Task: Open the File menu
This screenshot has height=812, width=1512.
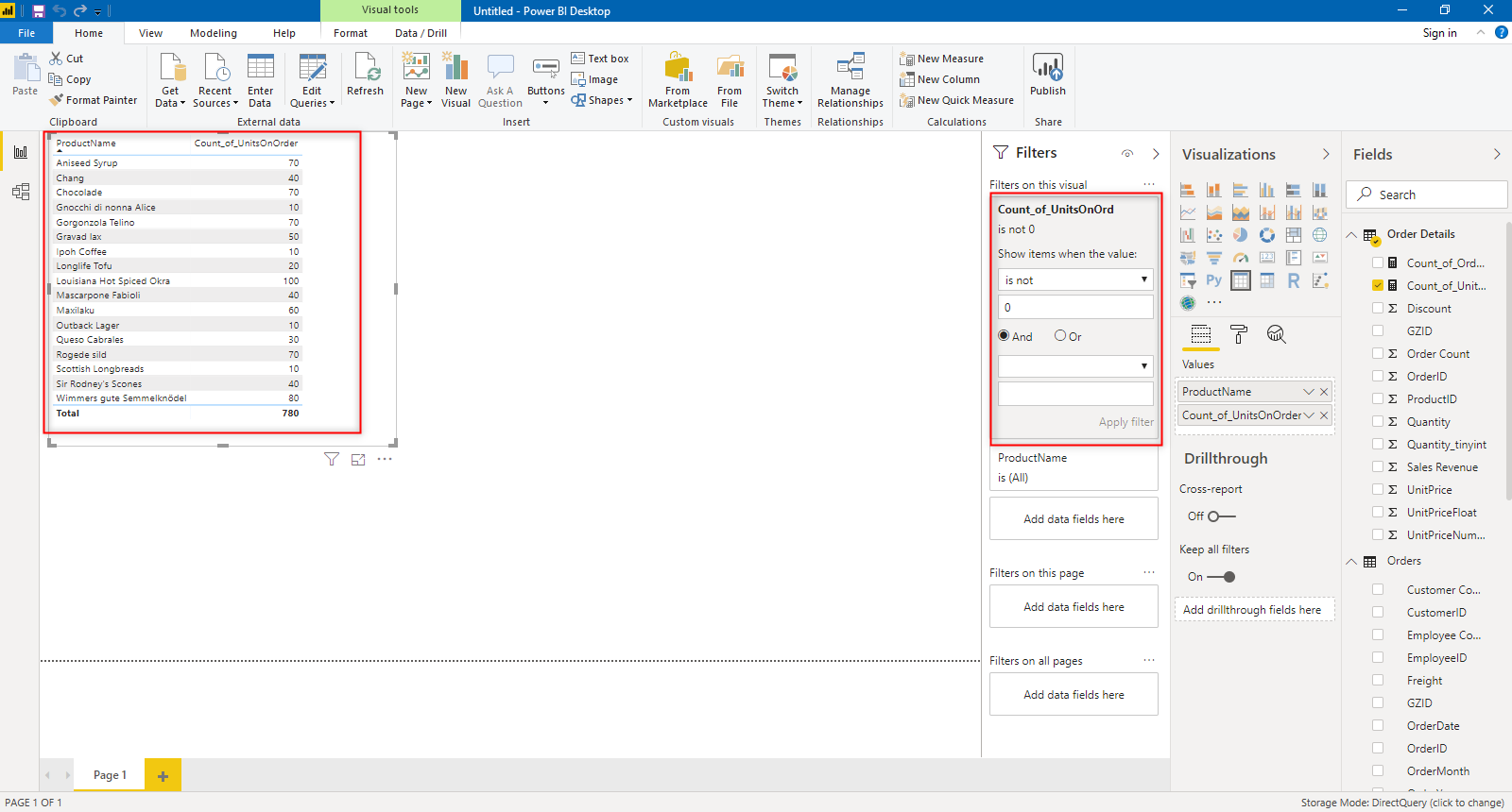Action: pos(26,33)
